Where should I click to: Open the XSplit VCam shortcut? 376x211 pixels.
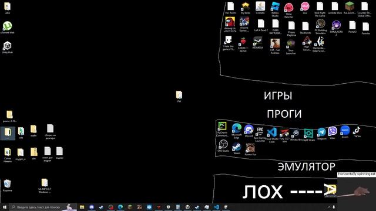click(x=308, y=135)
